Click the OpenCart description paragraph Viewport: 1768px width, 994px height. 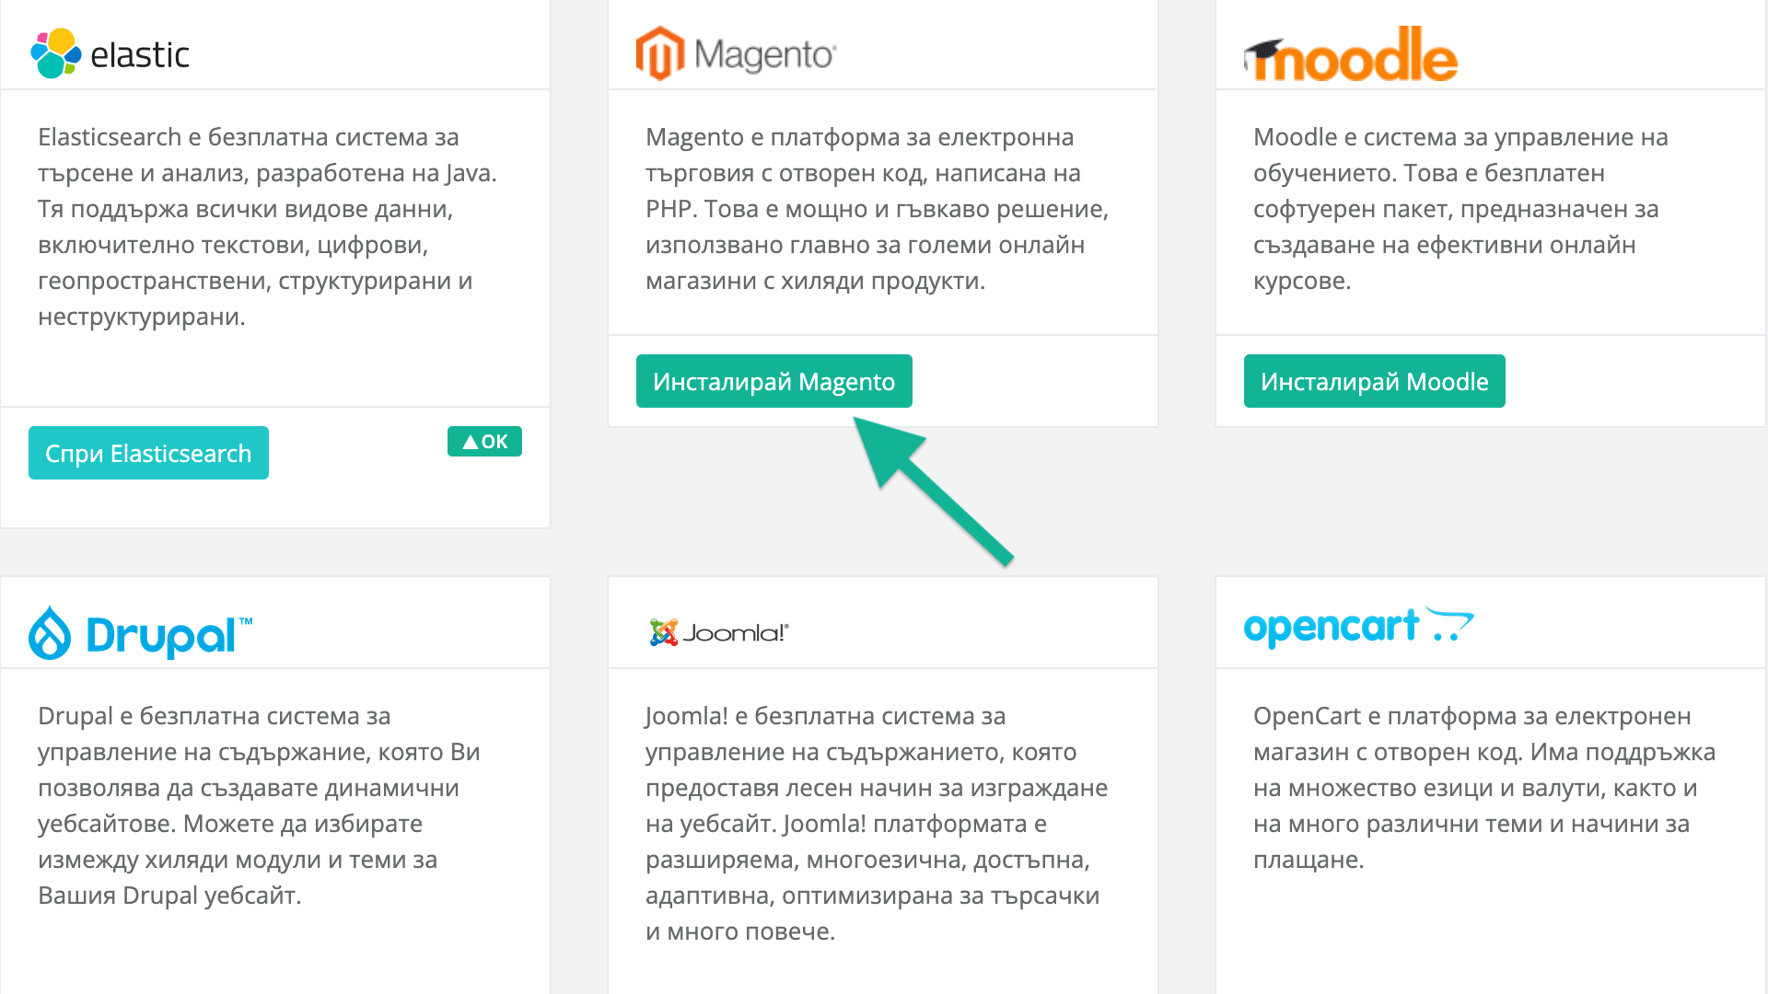(1483, 788)
